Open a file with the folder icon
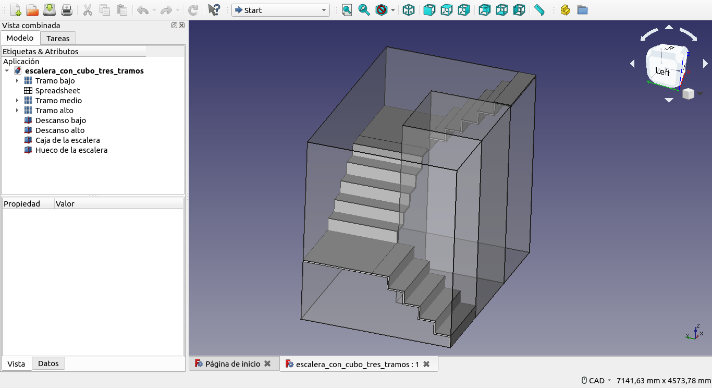The image size is (712, 388). [32, 10]
